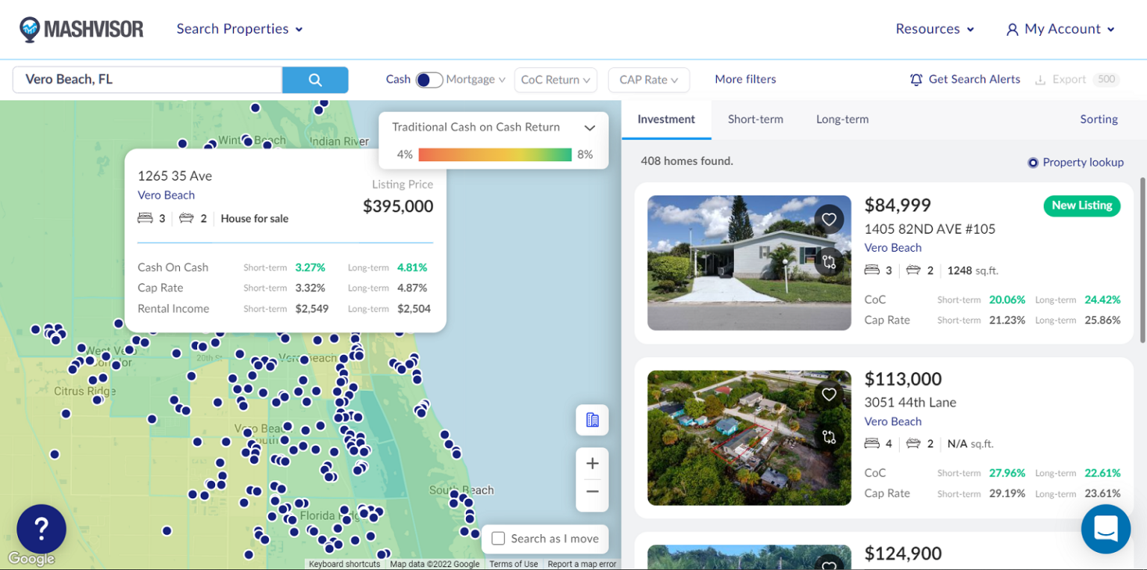Click the blue search magnifier button

pos(314,79)
